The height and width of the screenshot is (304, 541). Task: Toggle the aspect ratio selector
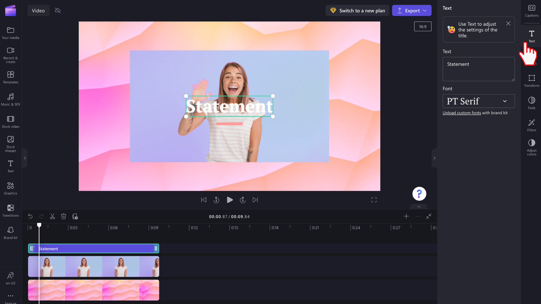click(x=423, y=26)
